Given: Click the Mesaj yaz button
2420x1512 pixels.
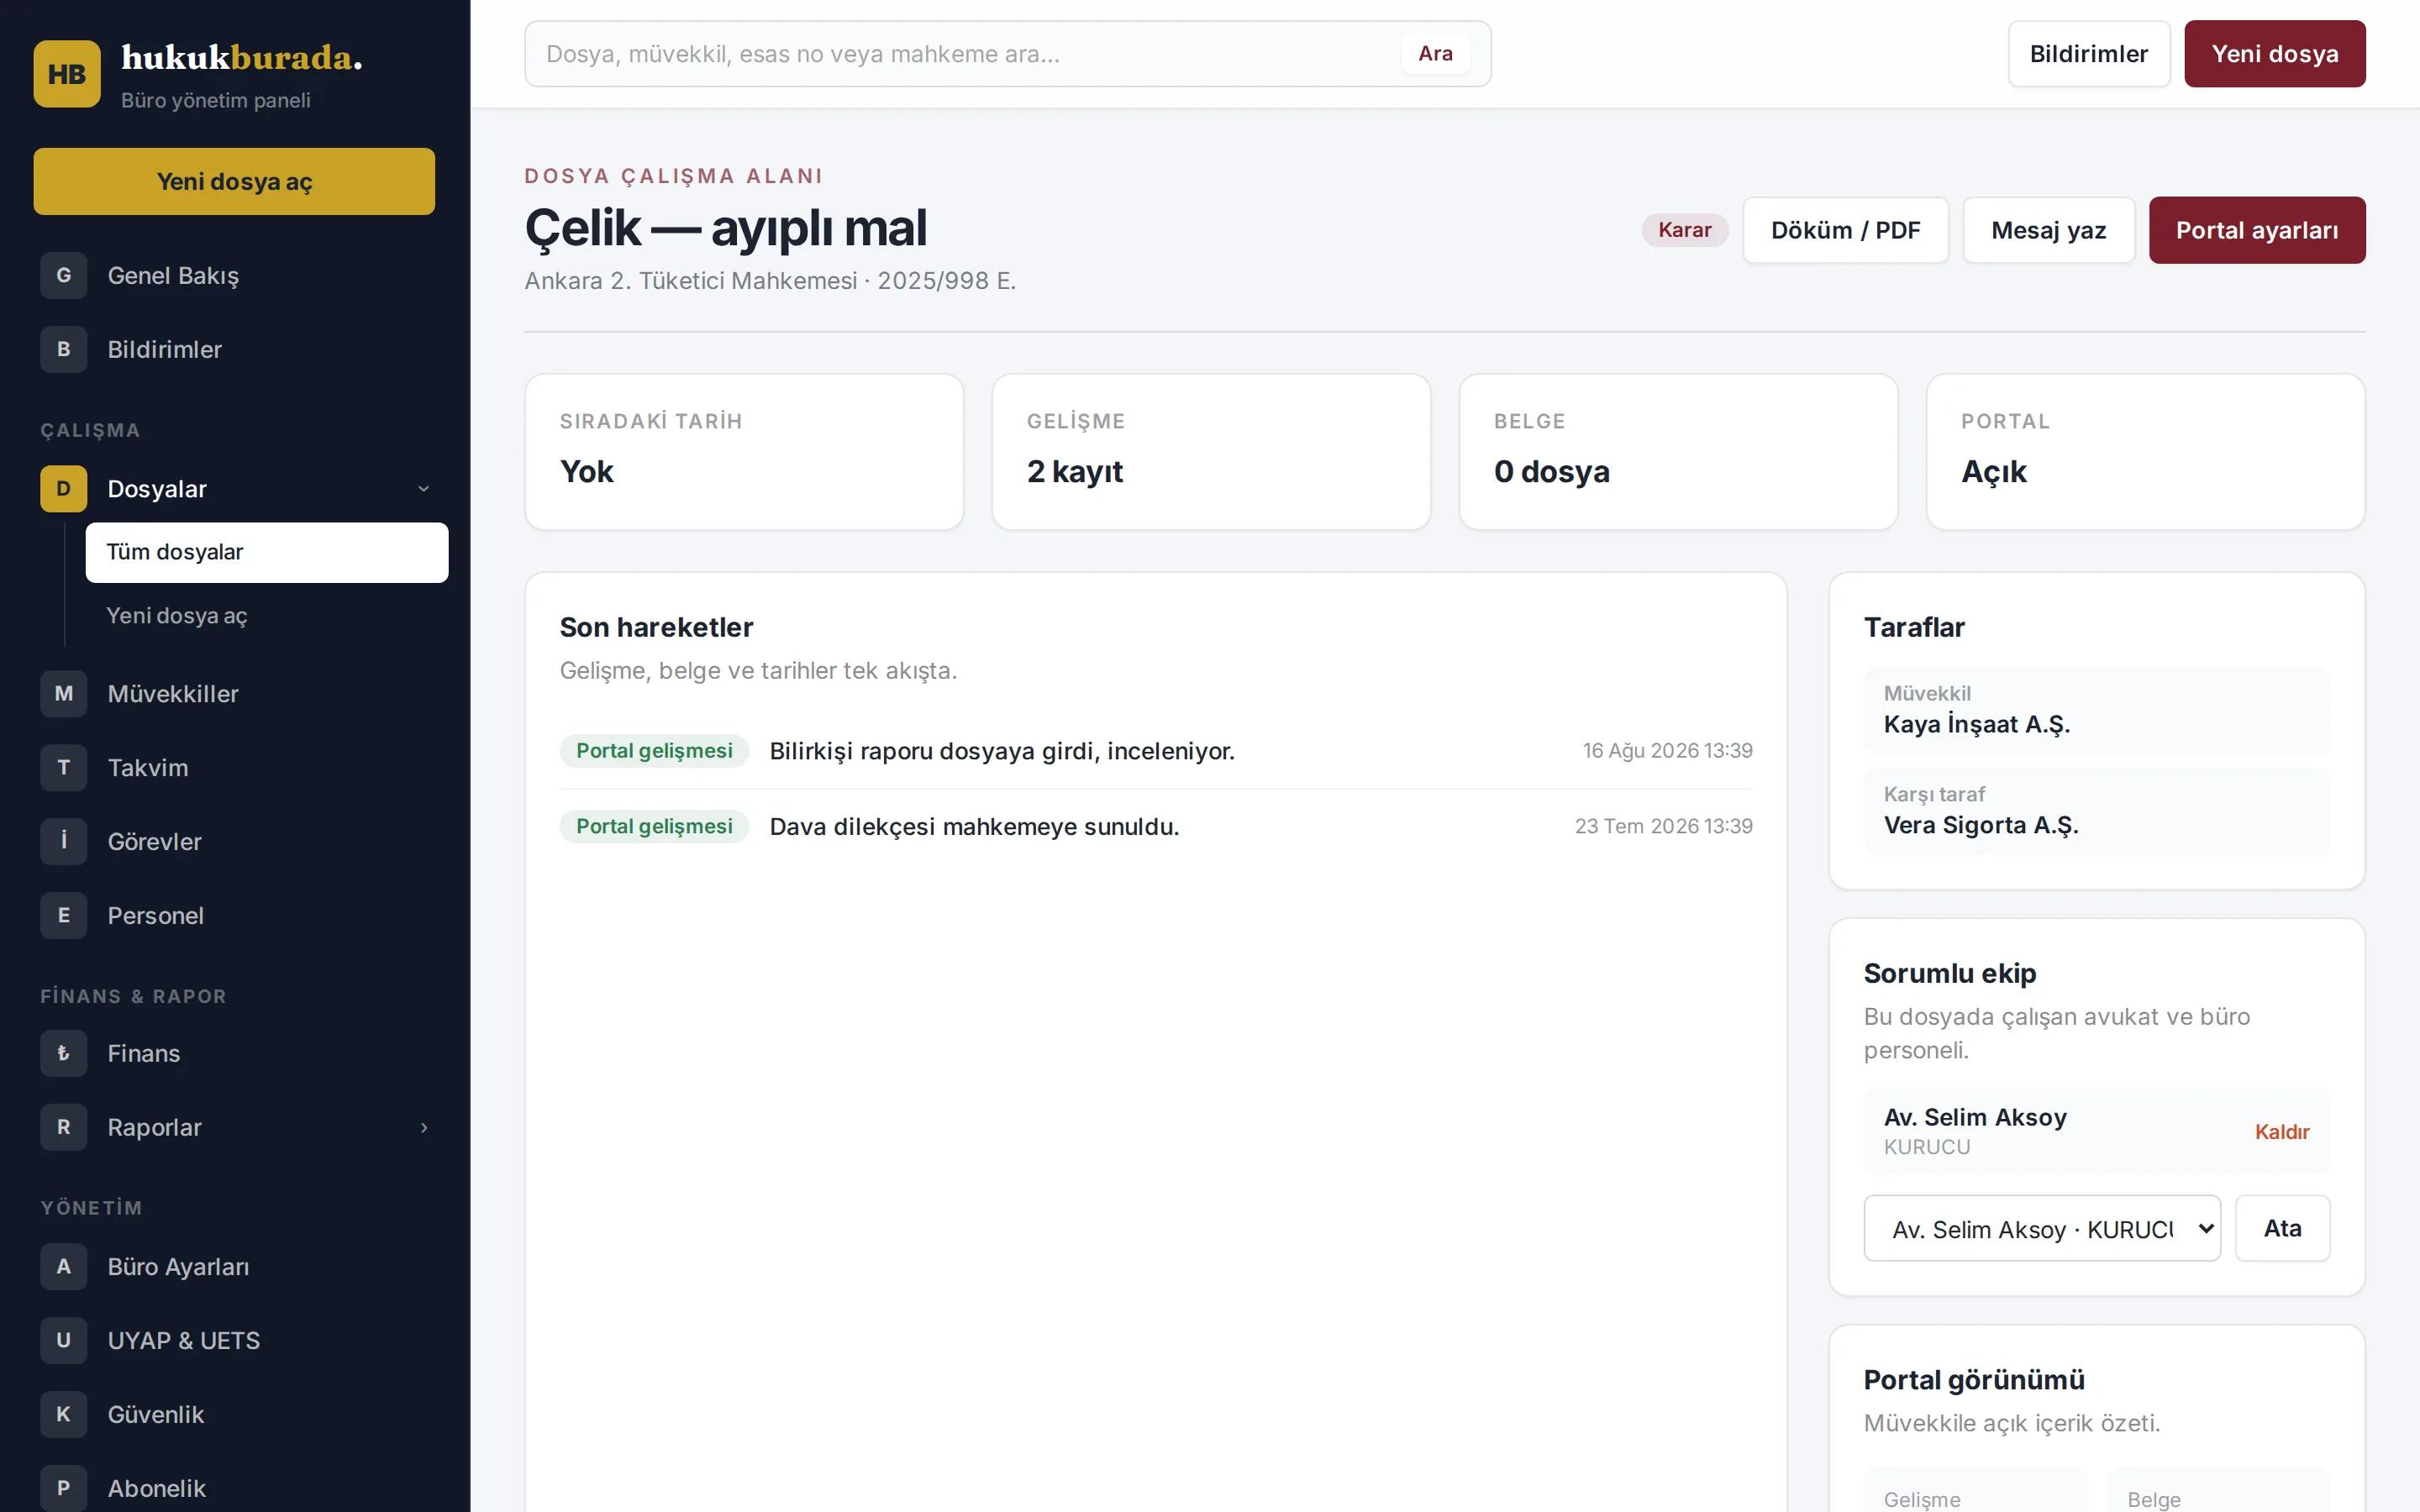Looking at the screenshot, I should tap(2048, 231).
